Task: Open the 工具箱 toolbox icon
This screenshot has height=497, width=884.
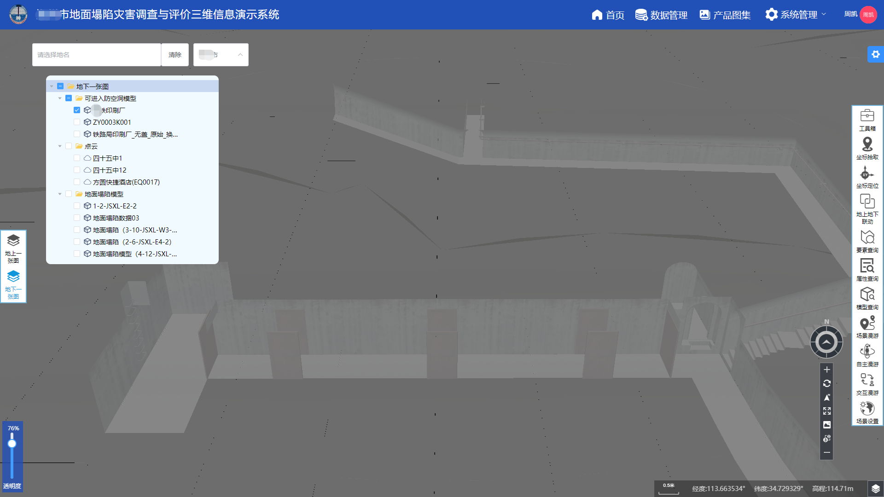Action: click(x=867, y=120)
